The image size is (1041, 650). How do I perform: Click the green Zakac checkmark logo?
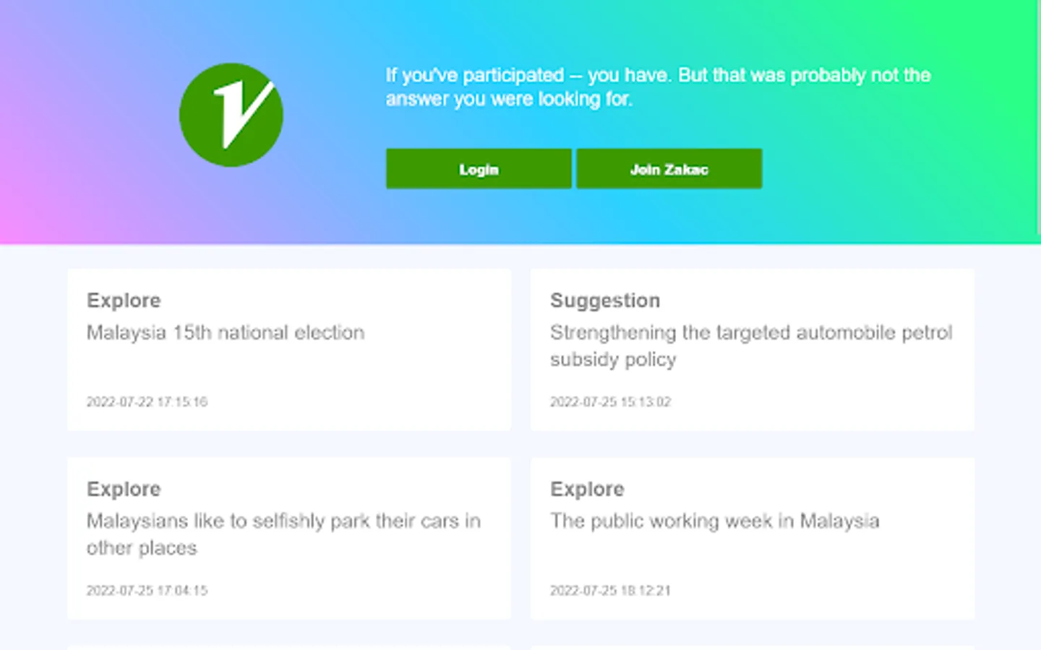point(231,115)
